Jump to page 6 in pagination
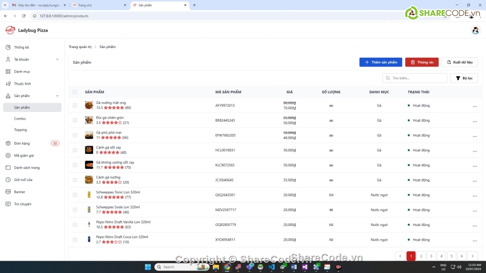Viewport: 486px width, 273px height. coord(461,256)
